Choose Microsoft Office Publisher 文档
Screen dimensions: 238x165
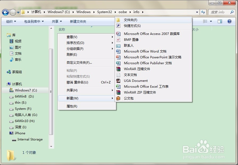pos(153,63)
